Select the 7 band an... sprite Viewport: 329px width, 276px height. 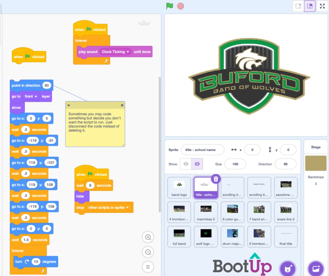click(259, 212)
